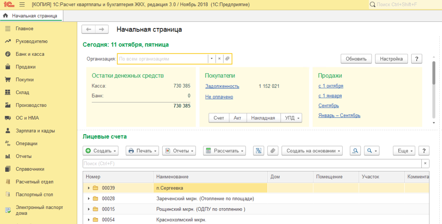Viewport: 442px width, 224px height.
Task: Open the 1C main menu hamburger icon
Action: tap(22, 5)
